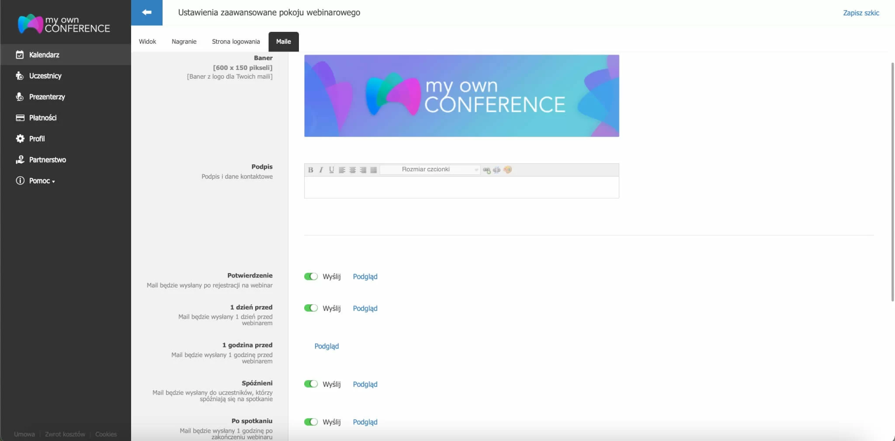Click inside the signature text area

[461, 188]
